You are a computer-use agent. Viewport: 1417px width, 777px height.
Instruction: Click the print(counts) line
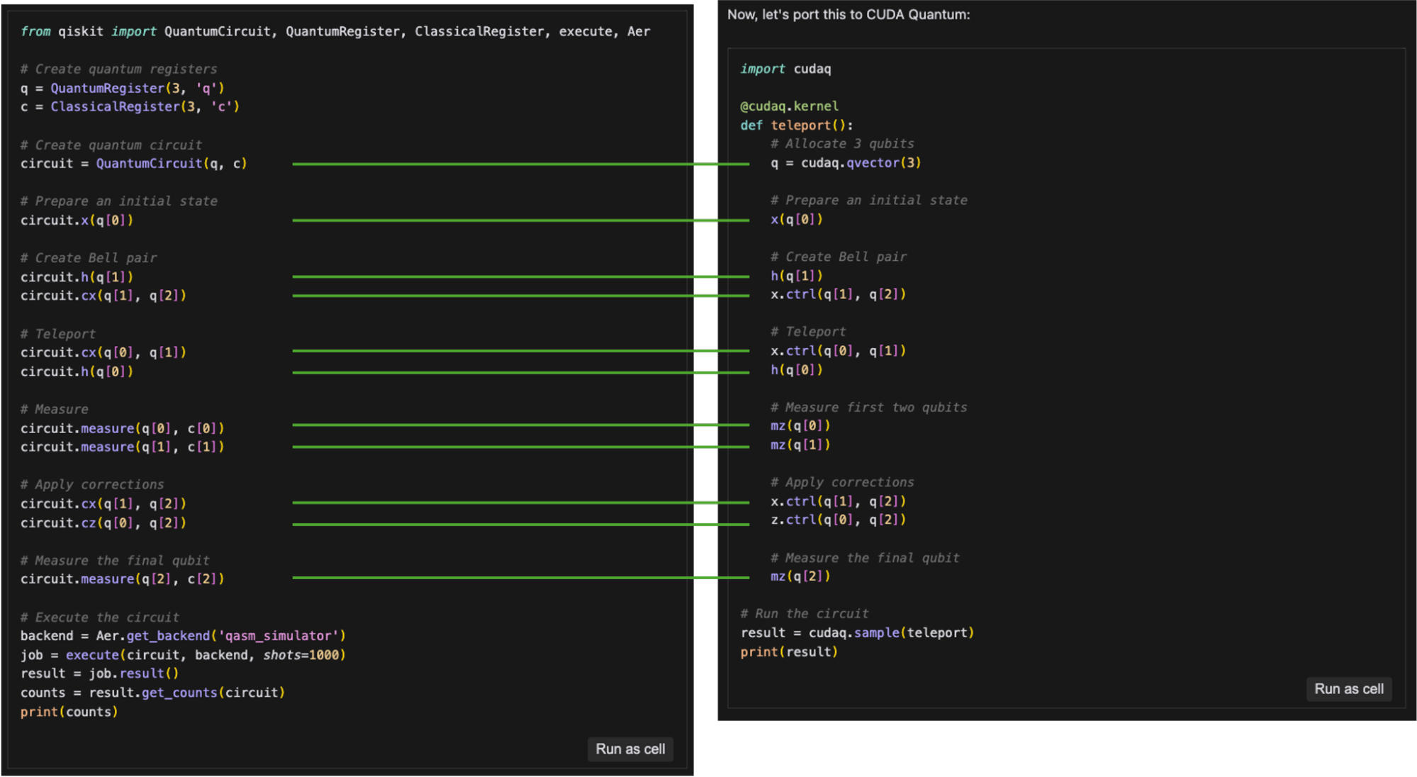coord(69,711)
